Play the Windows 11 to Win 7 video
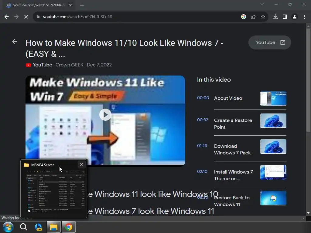The image size is (311, 233). [x=105, y=114]
